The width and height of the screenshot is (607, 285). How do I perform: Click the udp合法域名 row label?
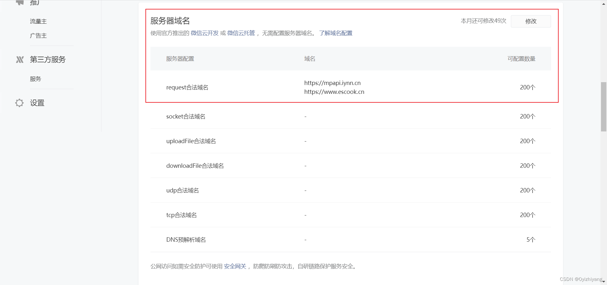click(182, 191)
